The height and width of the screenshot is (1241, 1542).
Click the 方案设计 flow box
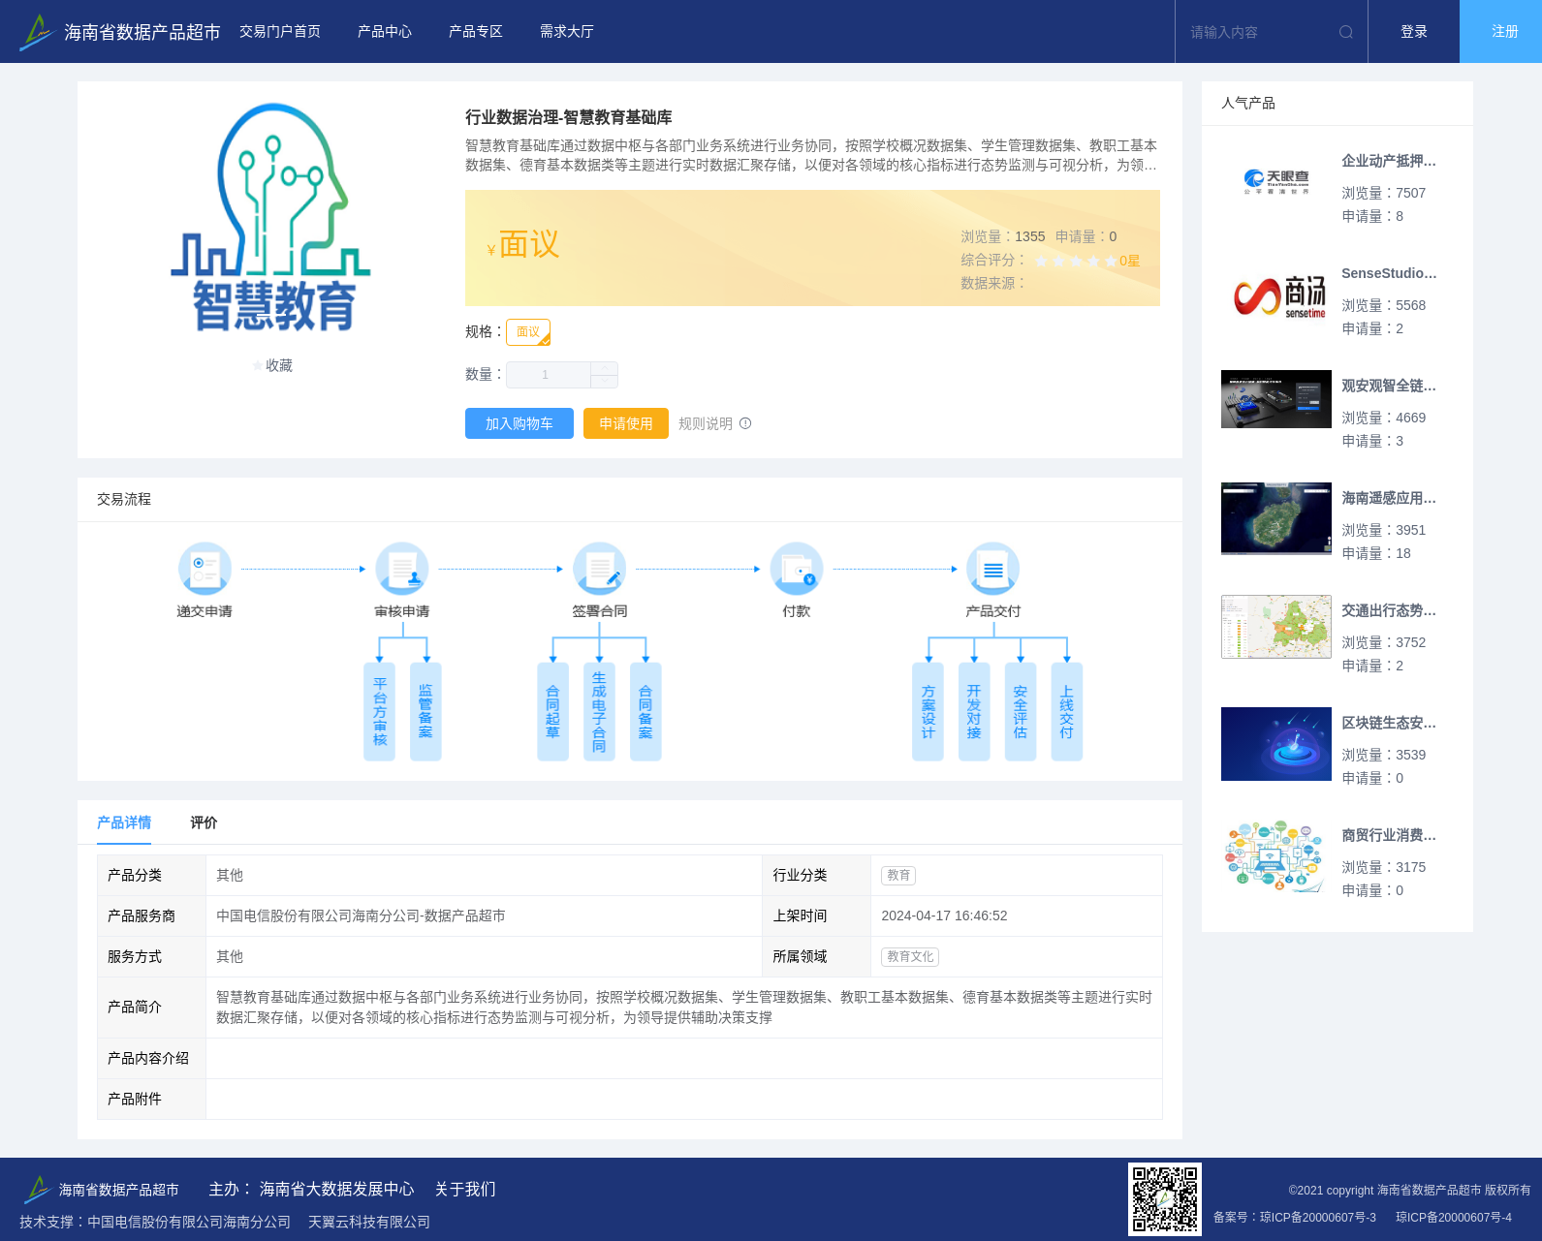(928, 712)
